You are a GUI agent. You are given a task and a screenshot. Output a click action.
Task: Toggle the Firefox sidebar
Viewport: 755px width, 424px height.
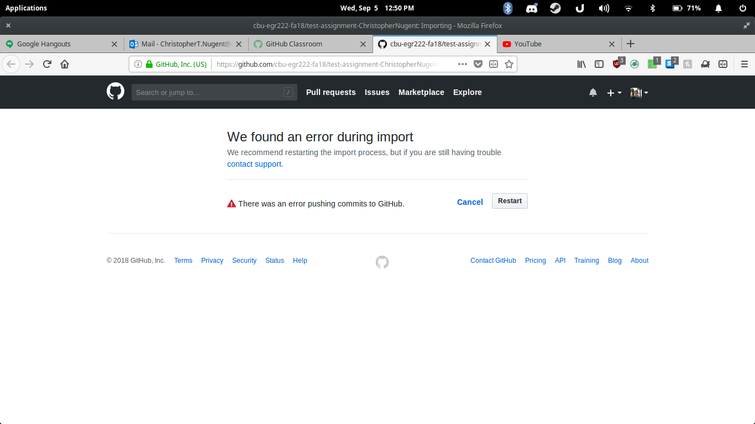(x=599, y=64)
